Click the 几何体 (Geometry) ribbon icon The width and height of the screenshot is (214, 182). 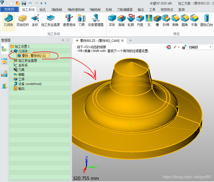tap(8, 21)
